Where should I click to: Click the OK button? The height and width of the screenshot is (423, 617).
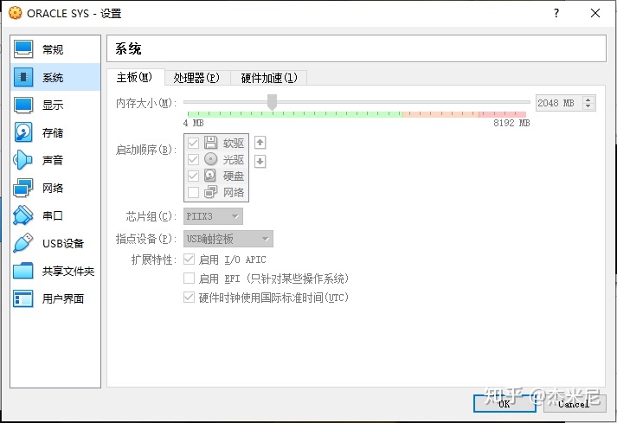[x=505, y=404]
